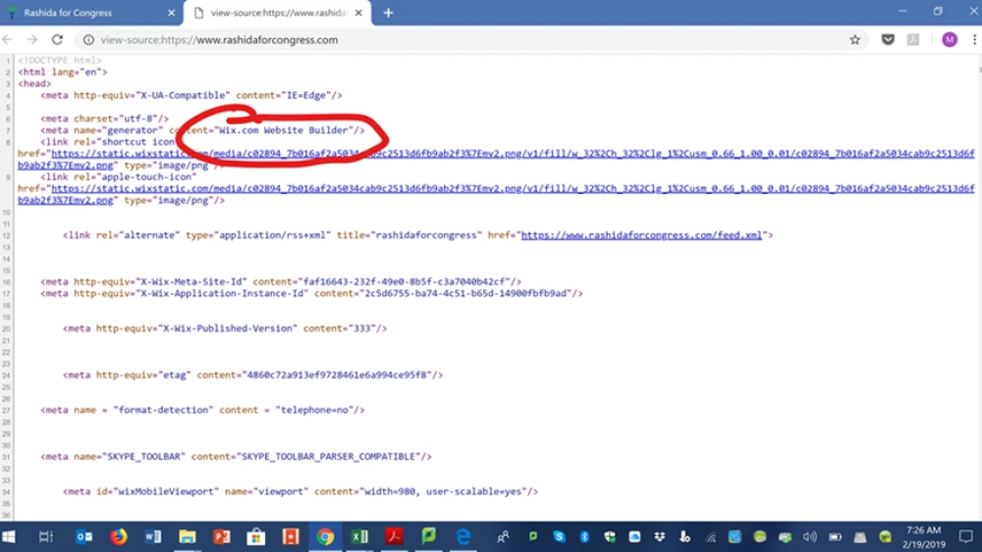982x552 pixels.
Task: Click the X-Wix-Meta-Site-Id meta line
Action: (281, 281)
